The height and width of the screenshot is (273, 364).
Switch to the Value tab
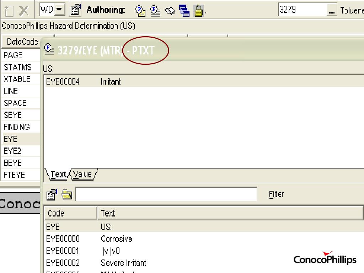point(83,174)
